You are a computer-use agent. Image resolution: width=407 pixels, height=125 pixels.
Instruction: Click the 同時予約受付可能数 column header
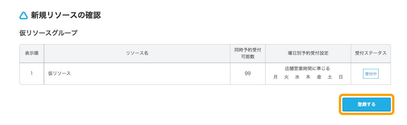coord(248,53)
